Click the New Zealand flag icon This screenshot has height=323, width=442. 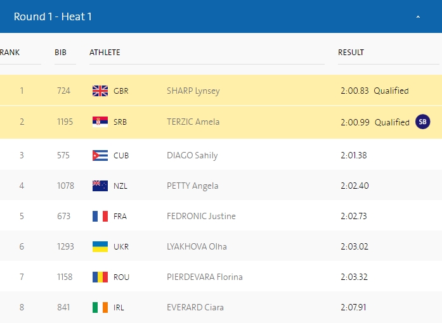(100, 186)
